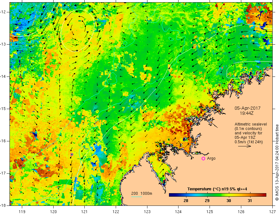Click the '29' colorbar tick label

click(207, 201)
